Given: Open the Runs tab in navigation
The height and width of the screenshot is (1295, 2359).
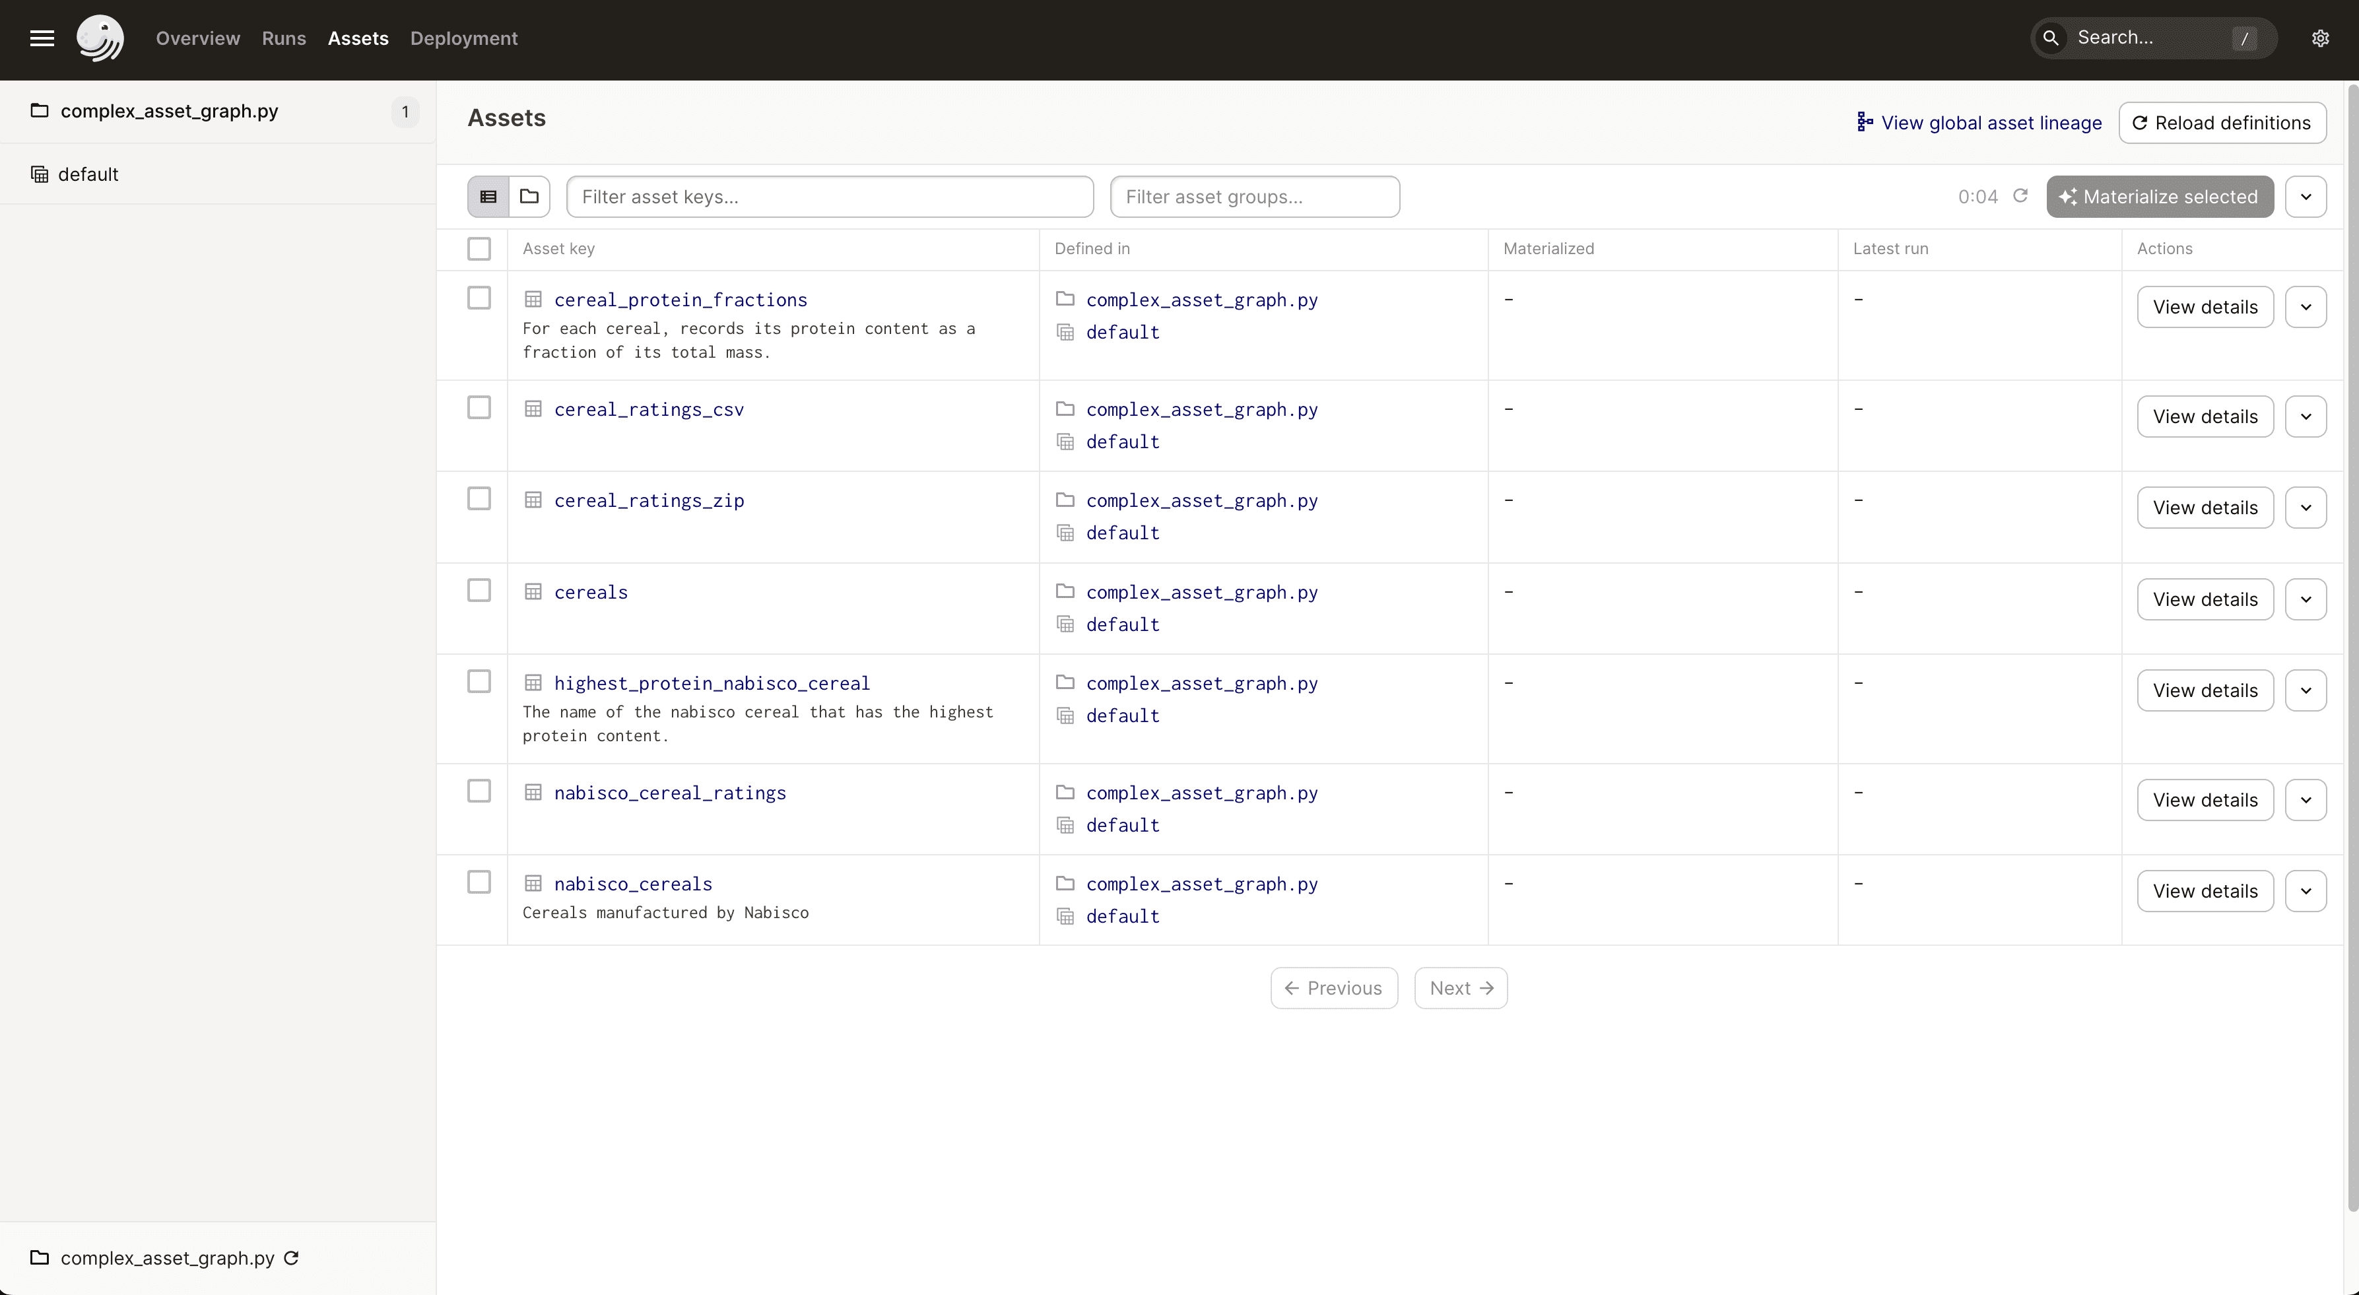Looking at the screenshot, I should [285, 37].
